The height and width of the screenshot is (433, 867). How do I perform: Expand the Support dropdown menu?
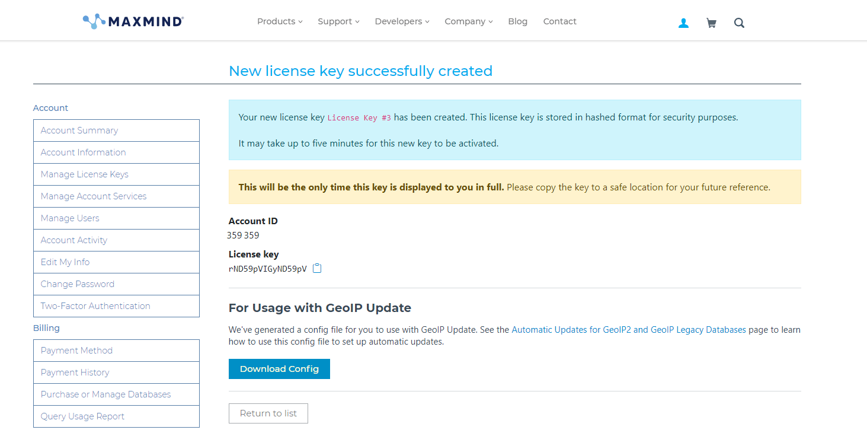coord(338,21)
